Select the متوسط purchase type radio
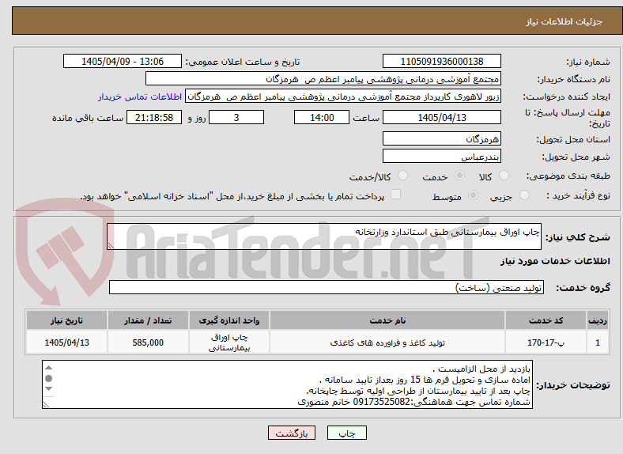 tap(473, 195)
